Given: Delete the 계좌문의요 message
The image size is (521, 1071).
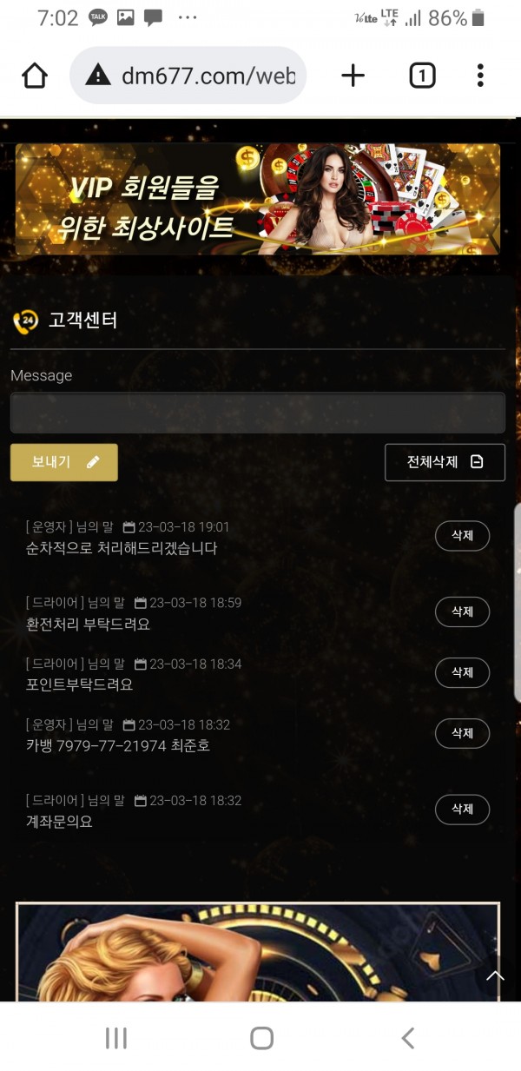Looking at the screenshot, I should [462, 809].
